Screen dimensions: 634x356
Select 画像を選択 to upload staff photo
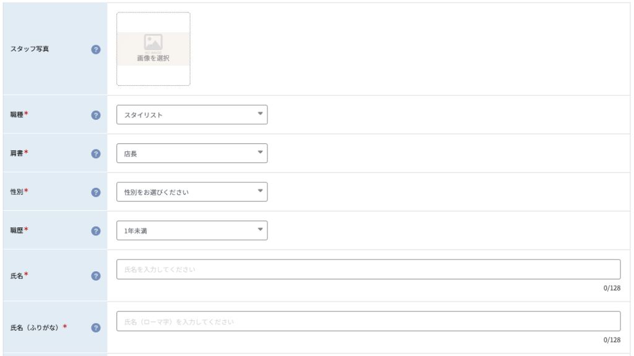coord(154,59)
